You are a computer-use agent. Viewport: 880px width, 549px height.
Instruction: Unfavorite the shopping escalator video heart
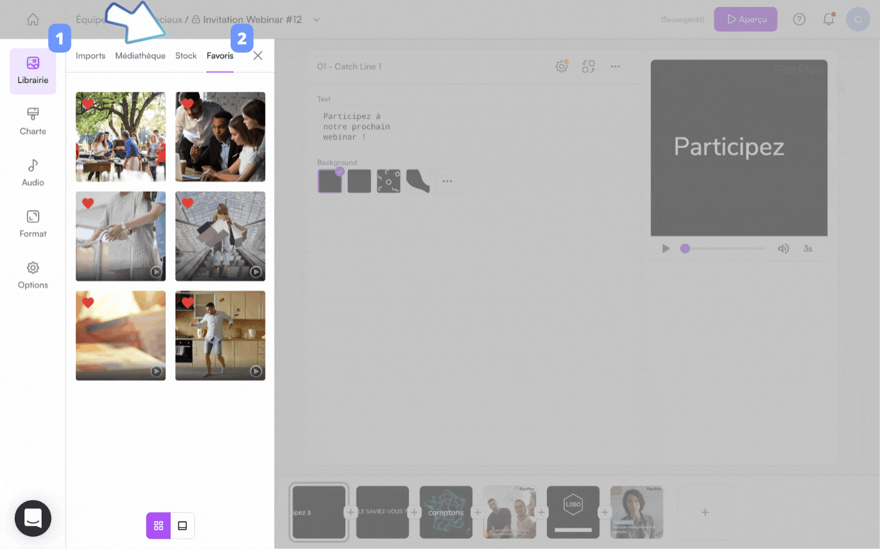click(187, 203)
